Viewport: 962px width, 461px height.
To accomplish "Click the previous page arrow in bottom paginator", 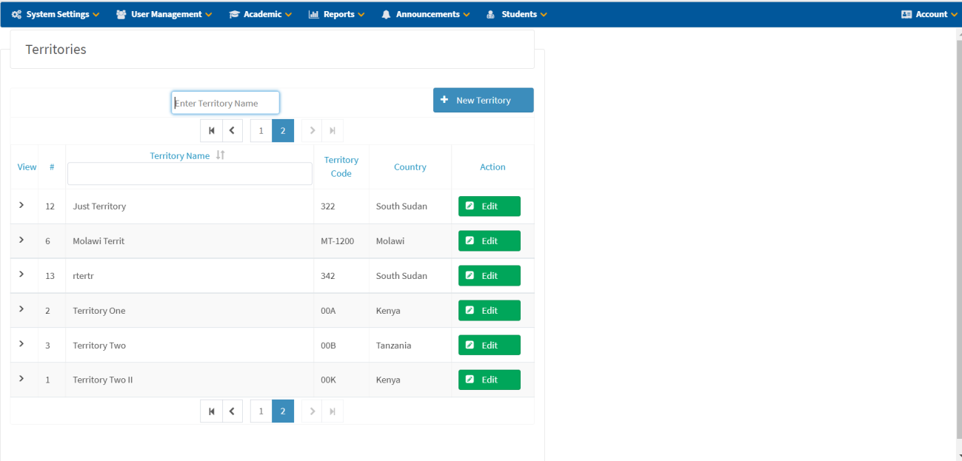I will click(x=232, y=411).
